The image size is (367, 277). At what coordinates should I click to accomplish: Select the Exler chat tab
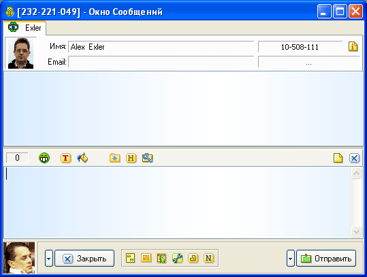point(25,28)
